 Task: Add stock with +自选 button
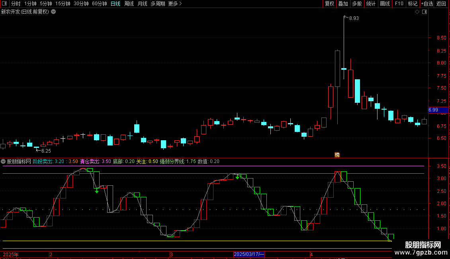click(x=427, y=4)
